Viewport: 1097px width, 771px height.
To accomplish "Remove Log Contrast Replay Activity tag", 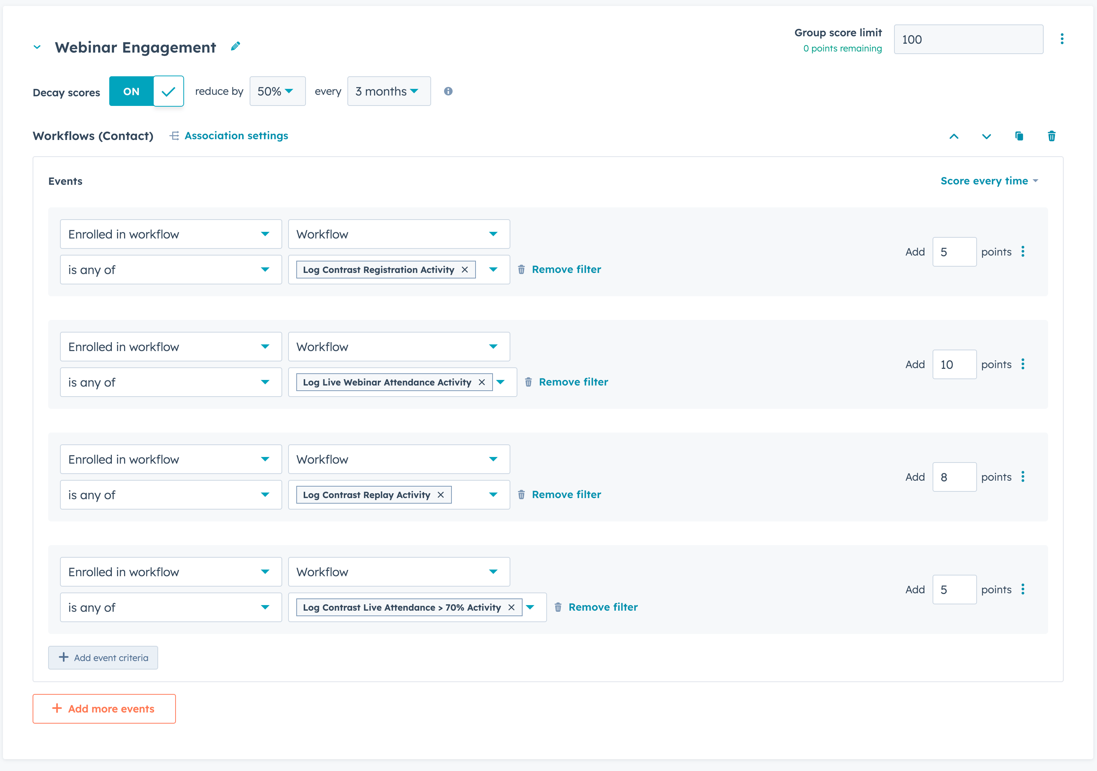I will [x=440, y=495].
